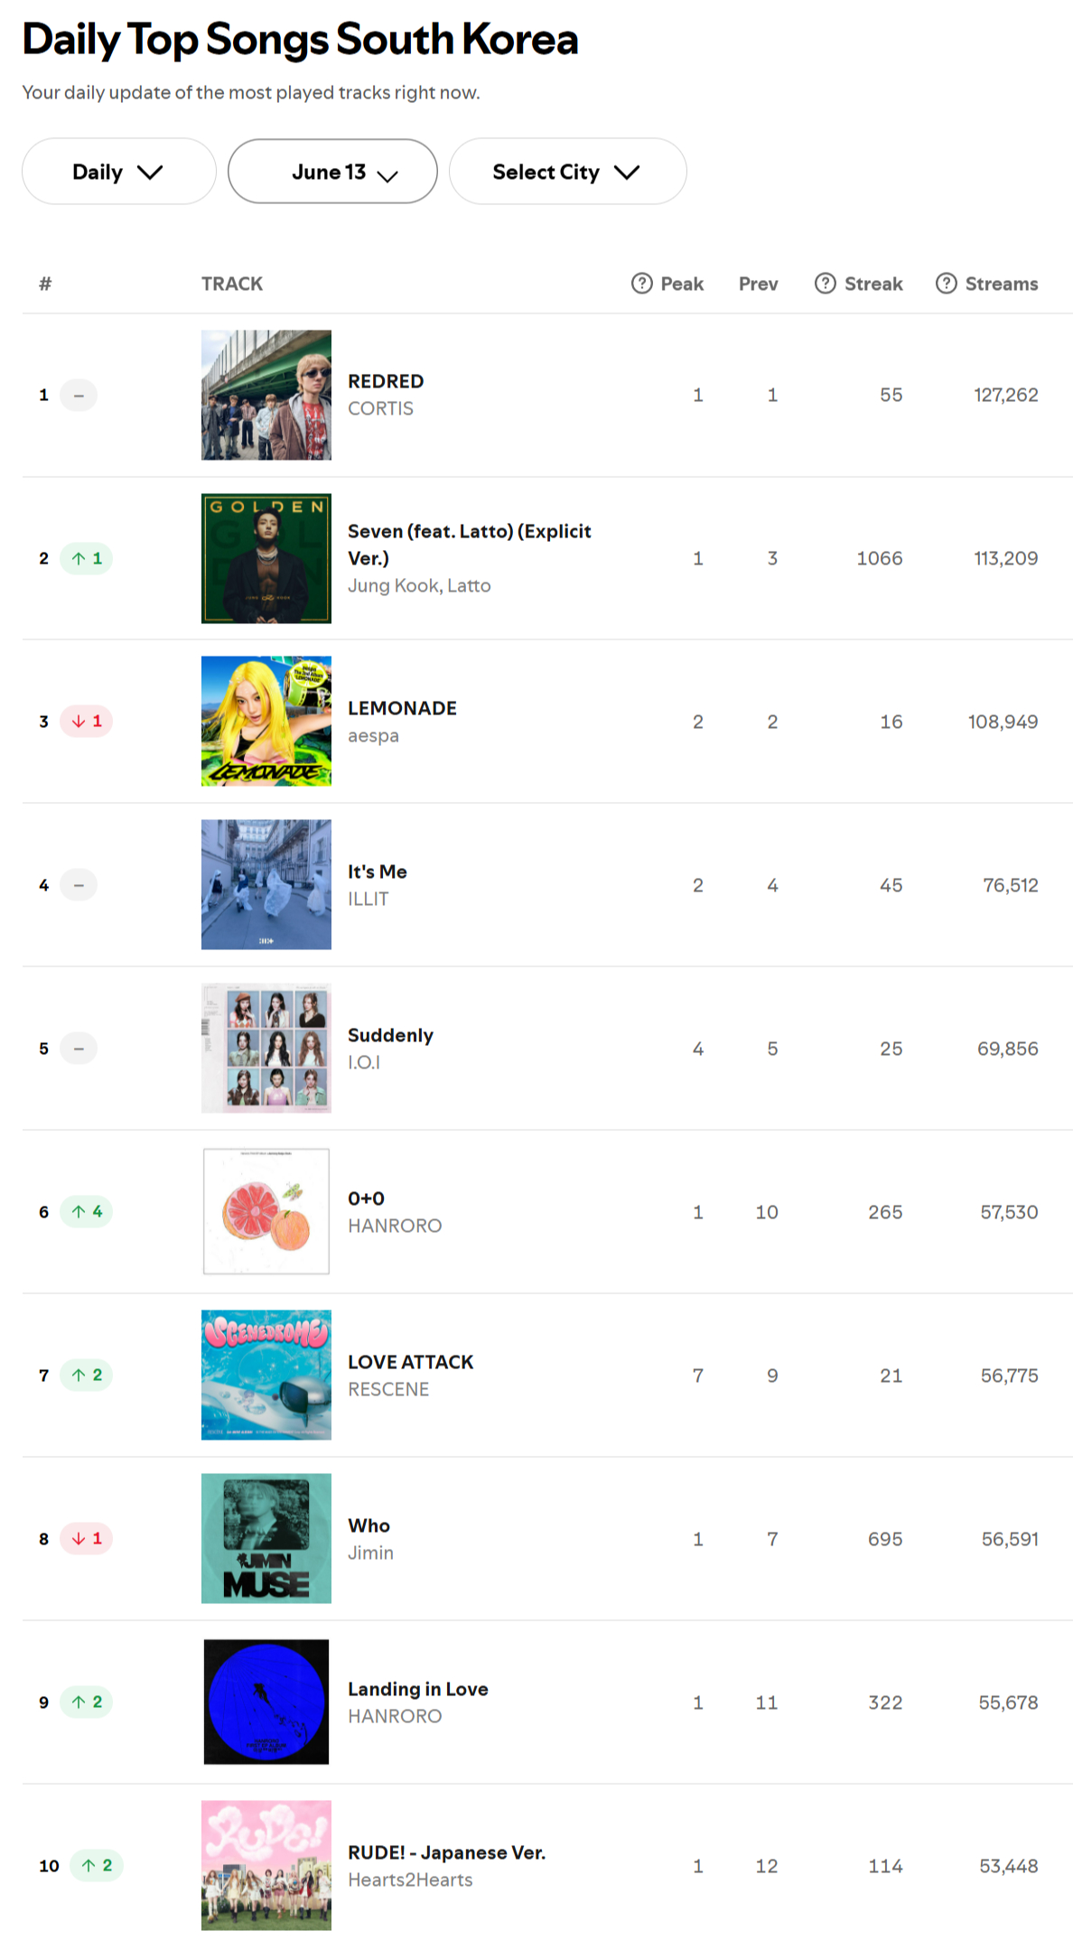Click the up-1 rank badge for Seven

point(87,558)
